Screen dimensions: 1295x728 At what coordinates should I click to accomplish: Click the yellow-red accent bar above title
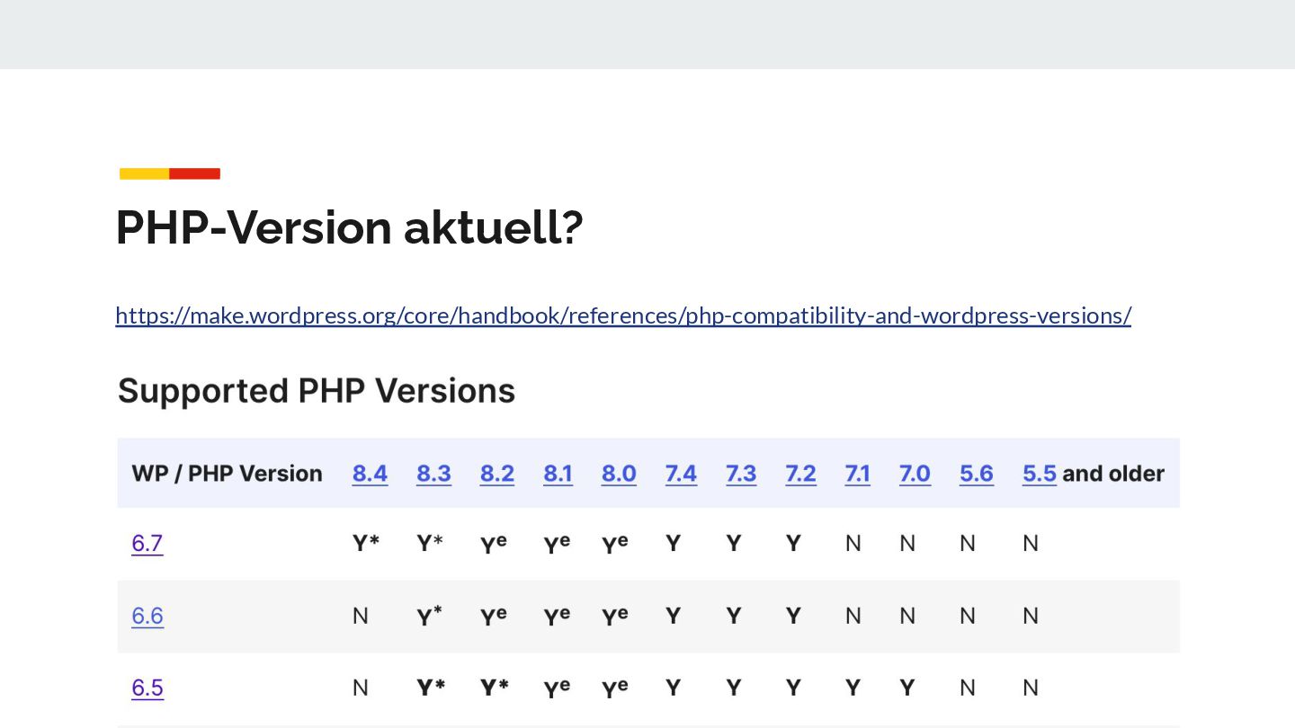[170, 173]
